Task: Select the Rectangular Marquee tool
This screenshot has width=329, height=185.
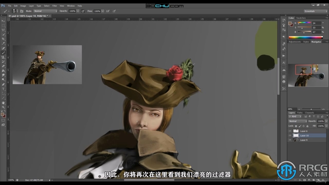Action: pos(3,25)
